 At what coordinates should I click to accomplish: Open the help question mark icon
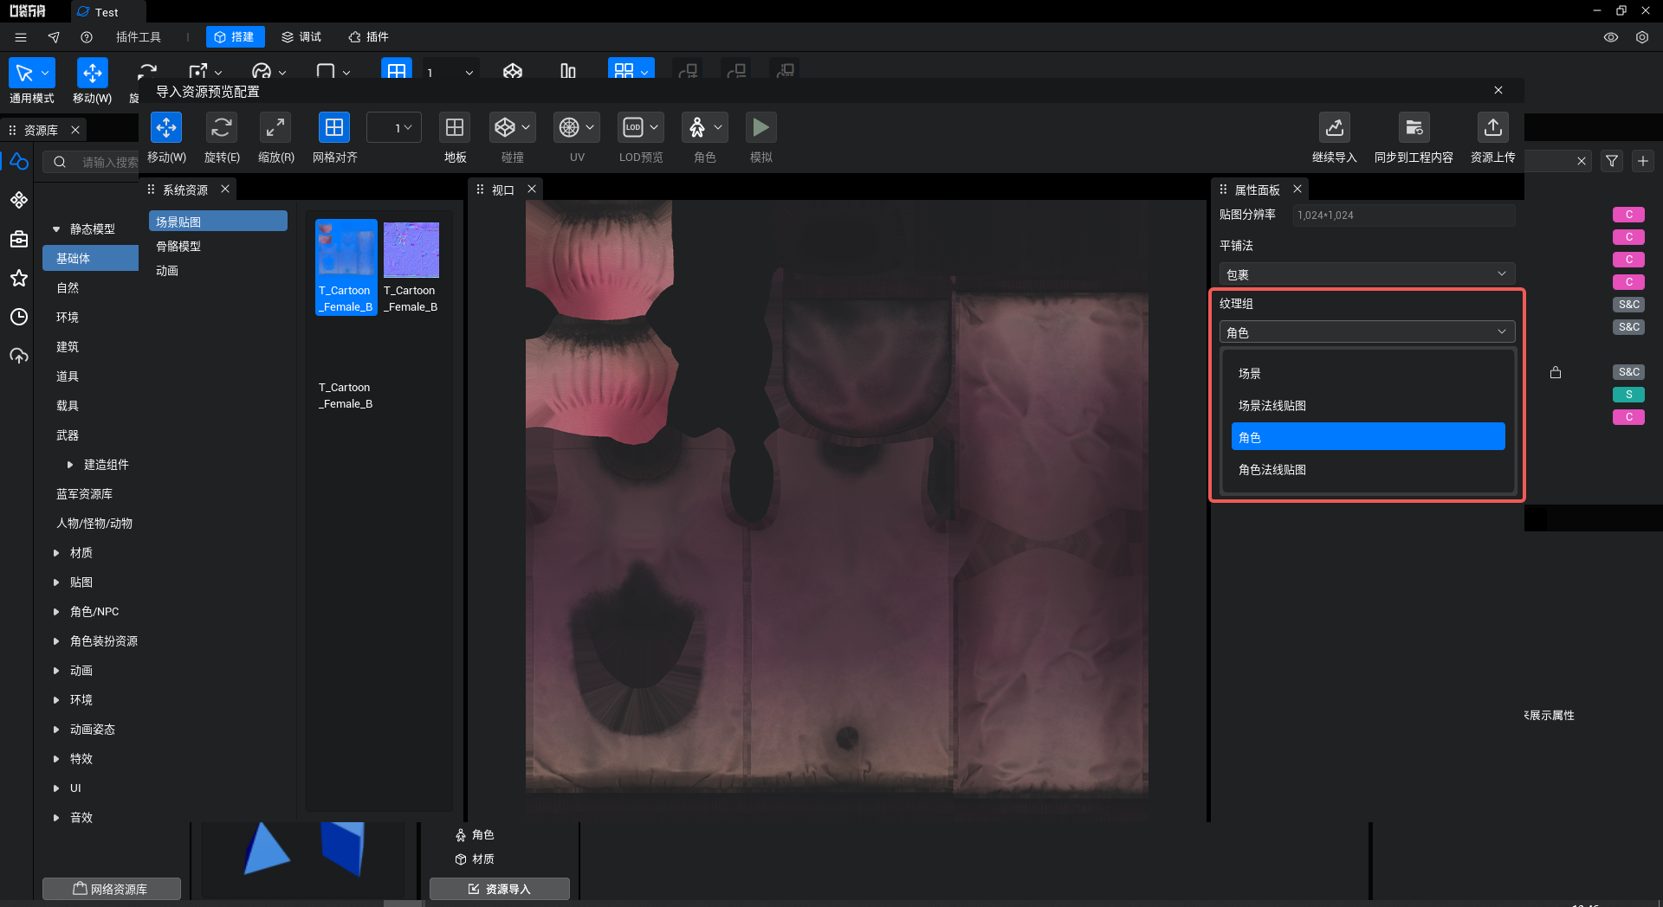coord(87,37)
